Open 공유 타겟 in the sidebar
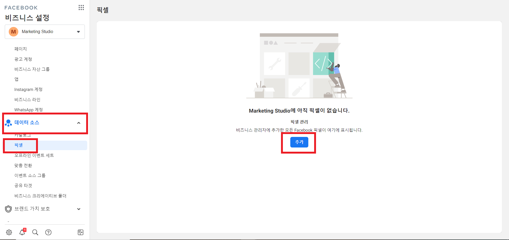Viewport: 509px width, 240px height. (x=23, y=186)
